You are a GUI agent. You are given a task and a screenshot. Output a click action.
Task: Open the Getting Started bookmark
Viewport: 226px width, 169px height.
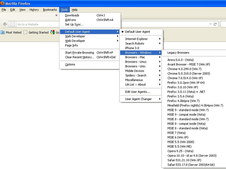point(36,32)
